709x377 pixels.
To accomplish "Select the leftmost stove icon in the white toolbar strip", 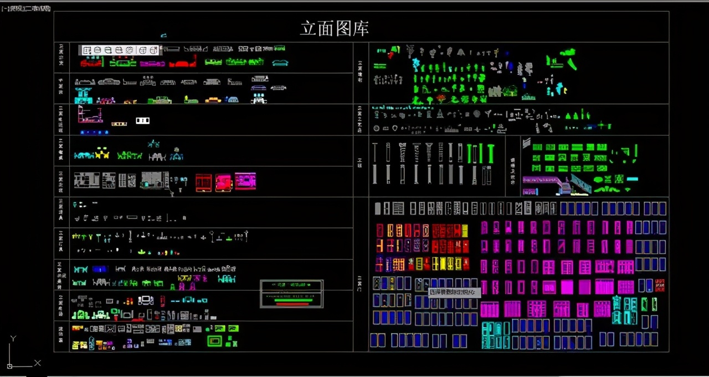I will tap(87, 50).
